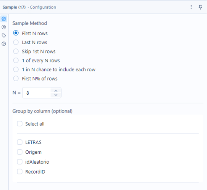This screenshot has width=207, height=190.
Task: Open the Navigation icon in sidebar
Action: click(4, 27)
